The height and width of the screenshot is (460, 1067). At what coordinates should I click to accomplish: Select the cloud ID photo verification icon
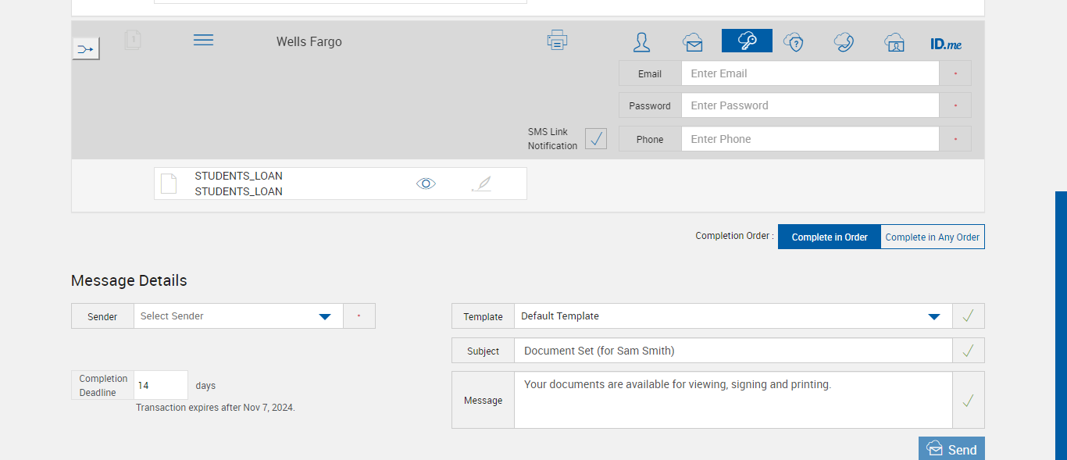(x=894, y=42)
